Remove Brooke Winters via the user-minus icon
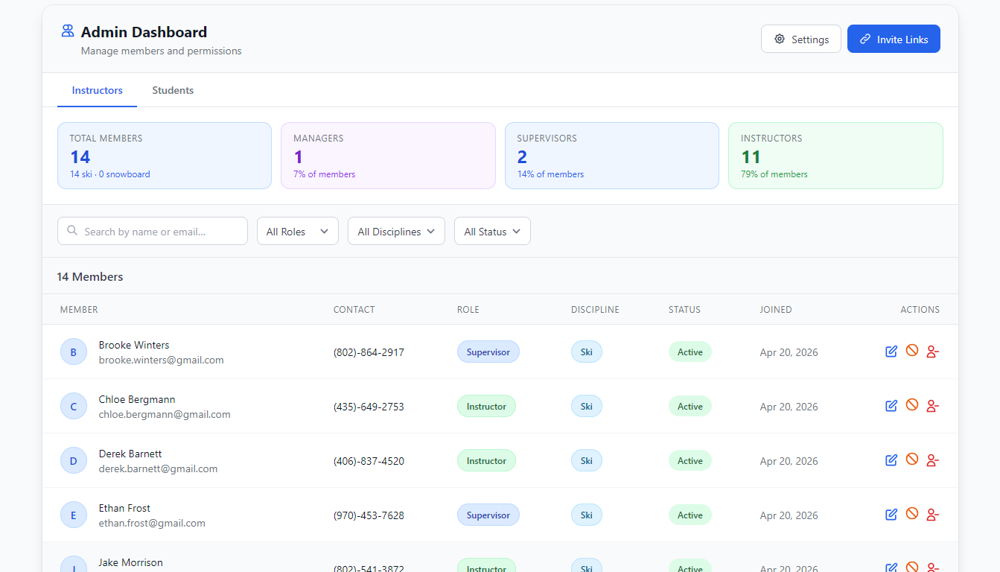1000x572 pixels. 932,352
